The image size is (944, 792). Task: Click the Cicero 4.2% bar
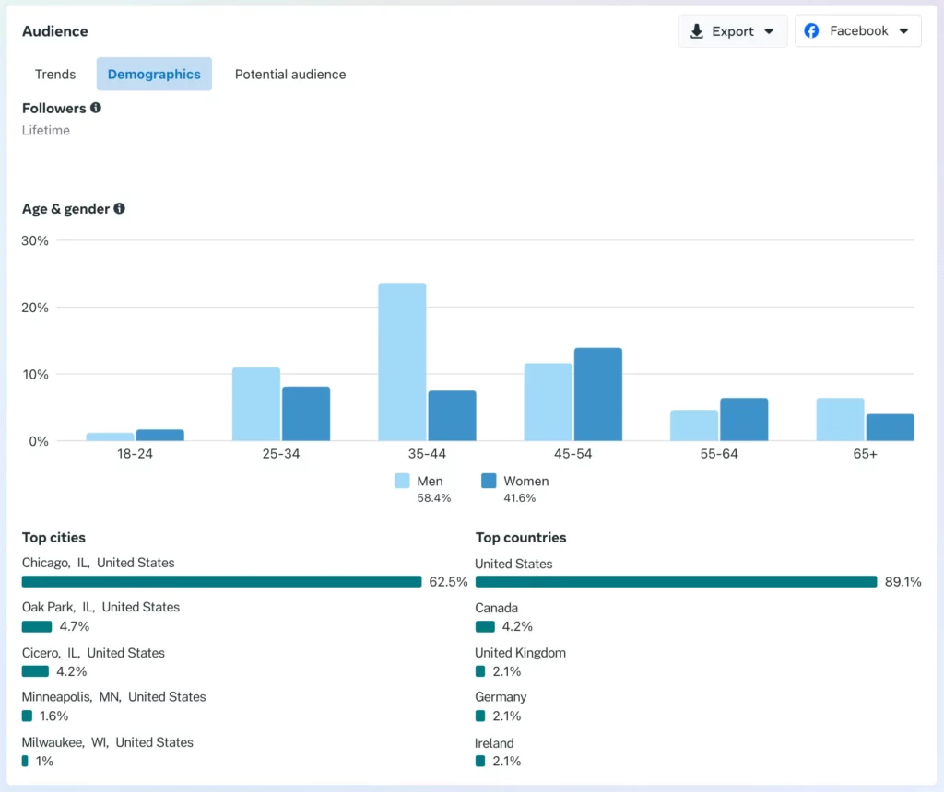pos(36,671)
